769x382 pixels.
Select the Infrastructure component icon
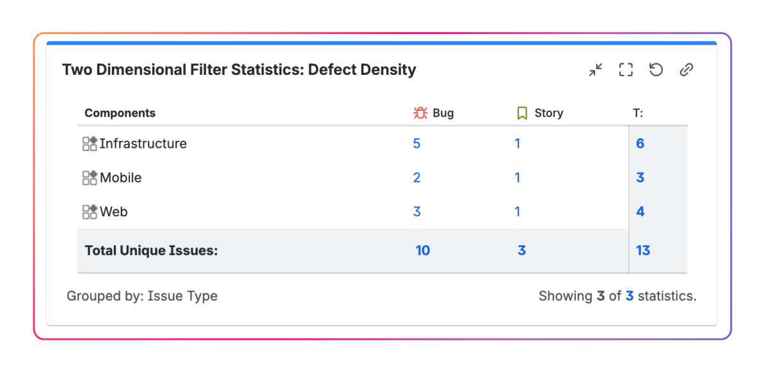(x=89, y=143)
